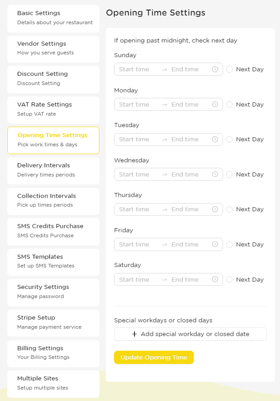Image resolution: width=280 pixels, height=401 pixels.
Task: Open the Basic Settings section
Action: [53, 19]
